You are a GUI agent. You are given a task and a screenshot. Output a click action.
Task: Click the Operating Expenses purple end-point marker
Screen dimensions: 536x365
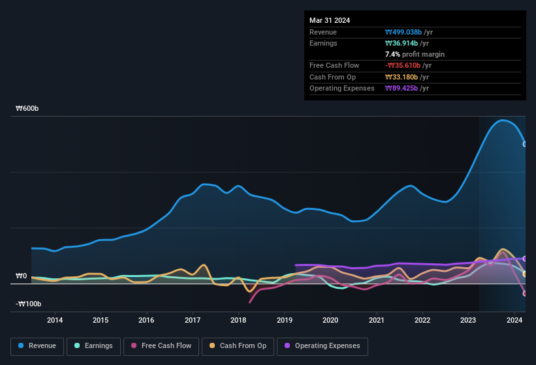(x=525, y=259)
